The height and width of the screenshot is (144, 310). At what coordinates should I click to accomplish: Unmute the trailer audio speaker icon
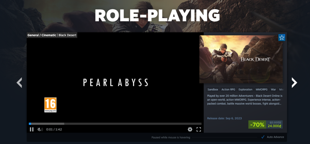pyautogui.click(x=40, y=129)
